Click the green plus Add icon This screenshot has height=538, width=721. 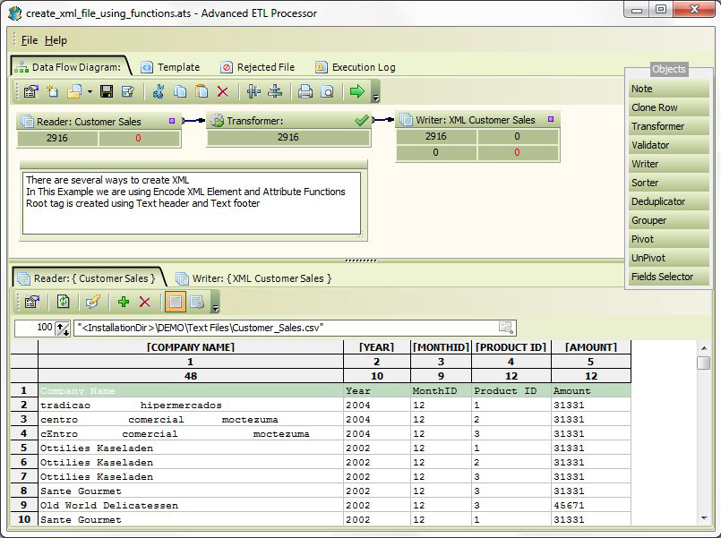pos(124,302)
